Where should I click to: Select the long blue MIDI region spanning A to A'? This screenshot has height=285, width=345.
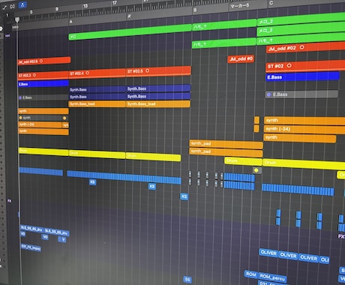coord(124,177)
